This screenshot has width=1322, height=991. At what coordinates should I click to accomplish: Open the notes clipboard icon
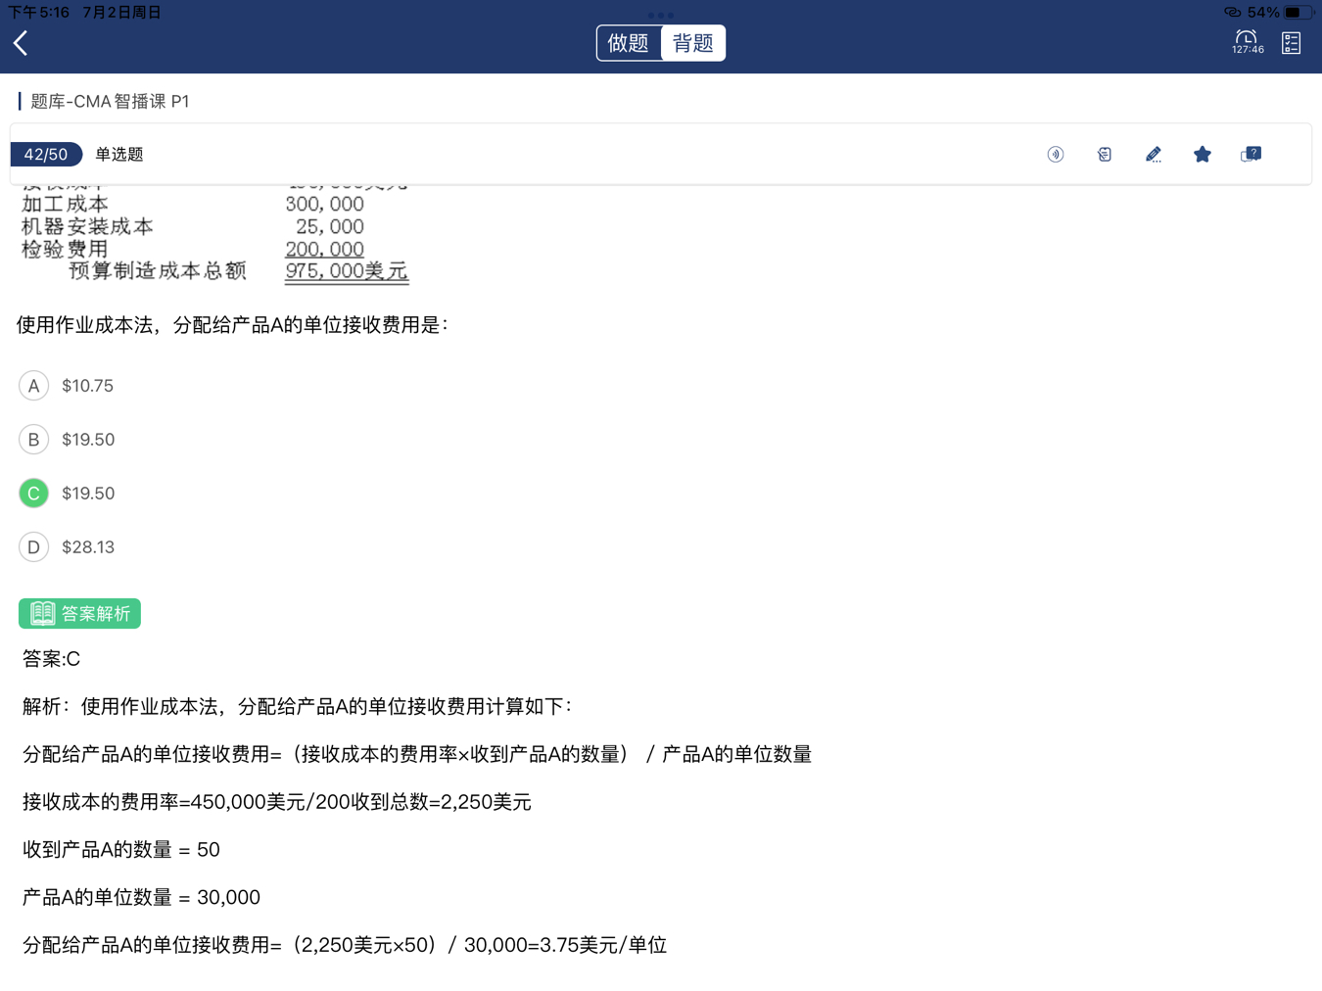(x=1104, y=155)
